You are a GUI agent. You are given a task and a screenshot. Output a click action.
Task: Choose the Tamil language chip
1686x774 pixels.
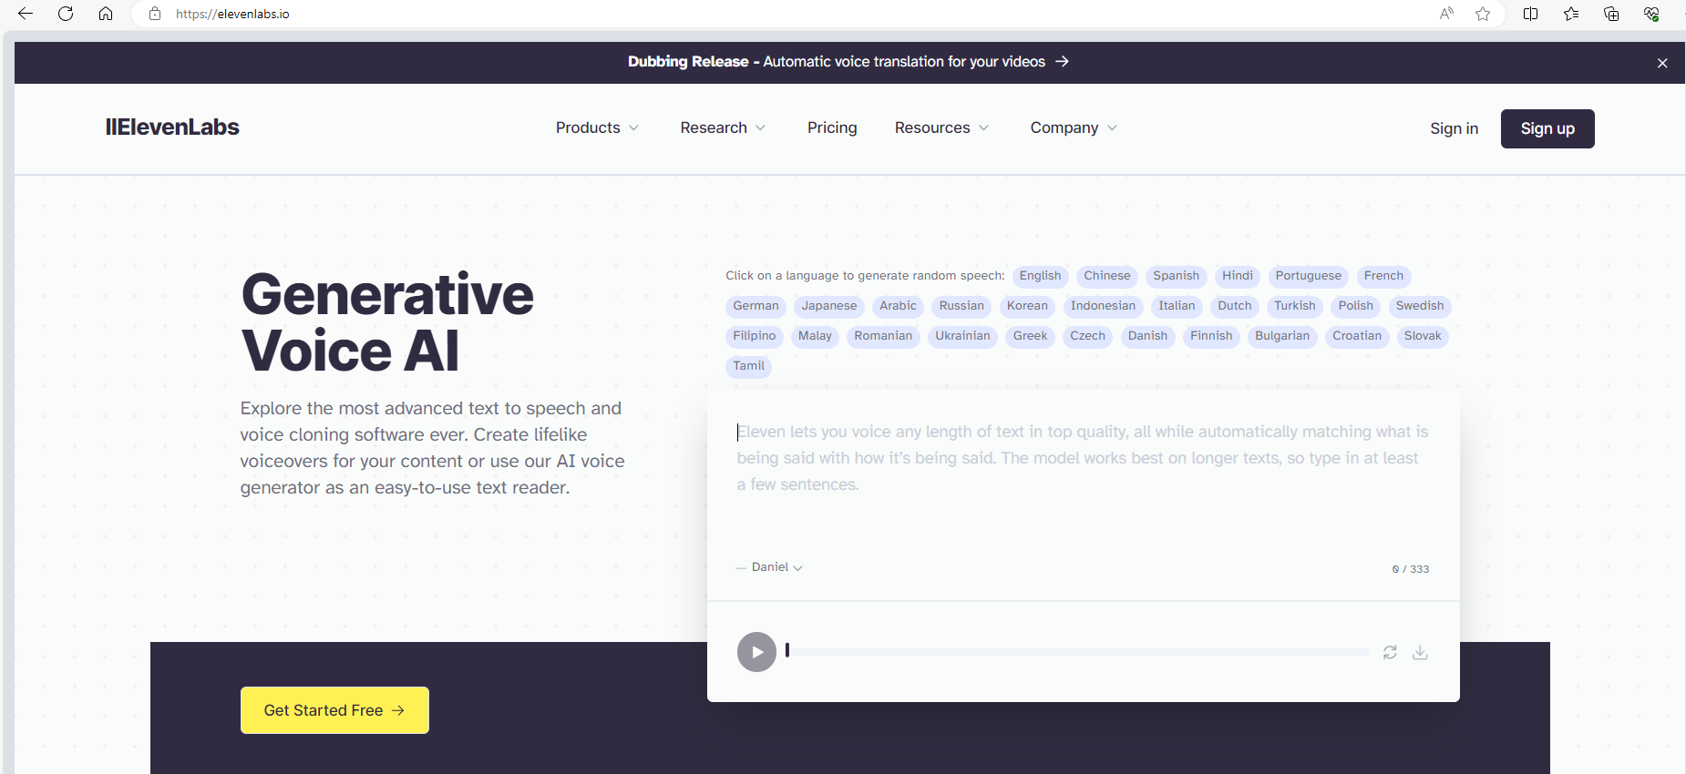click(749, 366)
